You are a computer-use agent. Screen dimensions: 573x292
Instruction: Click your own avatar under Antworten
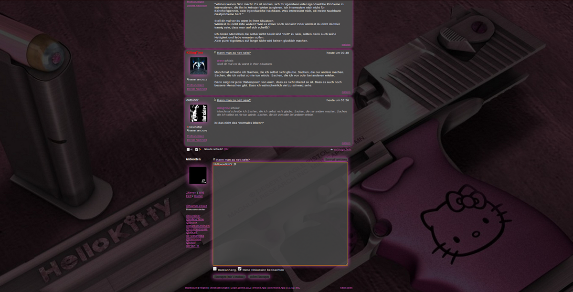[198, 175]
